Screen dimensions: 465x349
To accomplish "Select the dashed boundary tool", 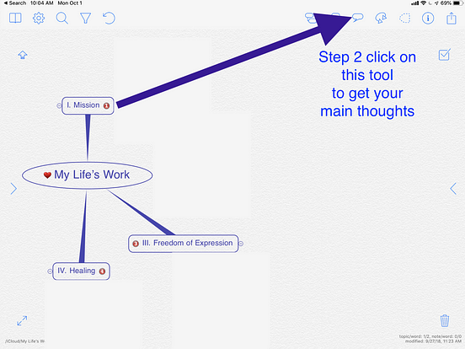I will click(x=405, y=19).
